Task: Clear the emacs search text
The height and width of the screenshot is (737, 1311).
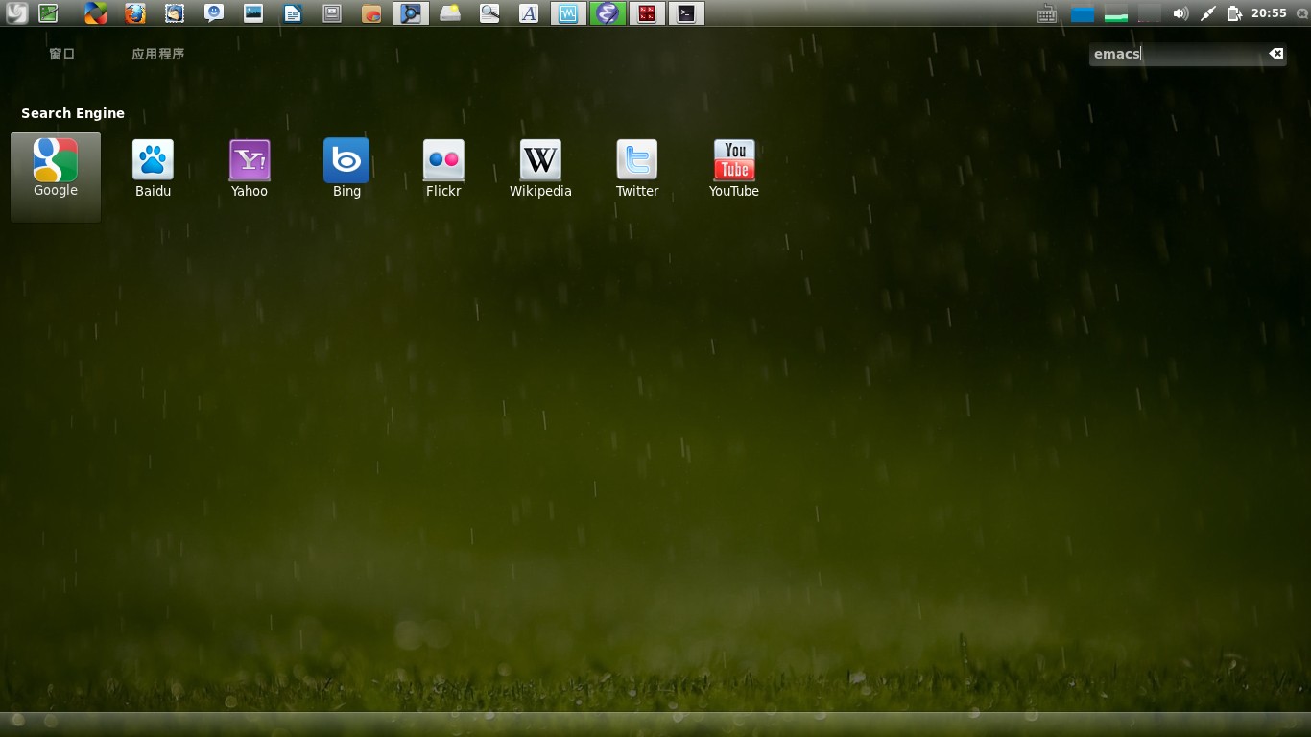Action: (1275, 54)
